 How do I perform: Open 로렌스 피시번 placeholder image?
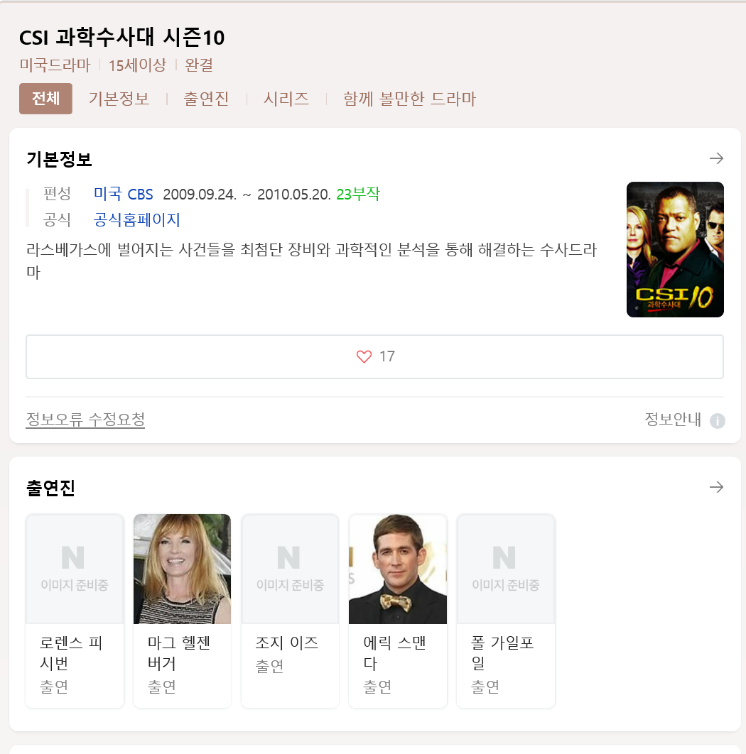click(75, 569)
